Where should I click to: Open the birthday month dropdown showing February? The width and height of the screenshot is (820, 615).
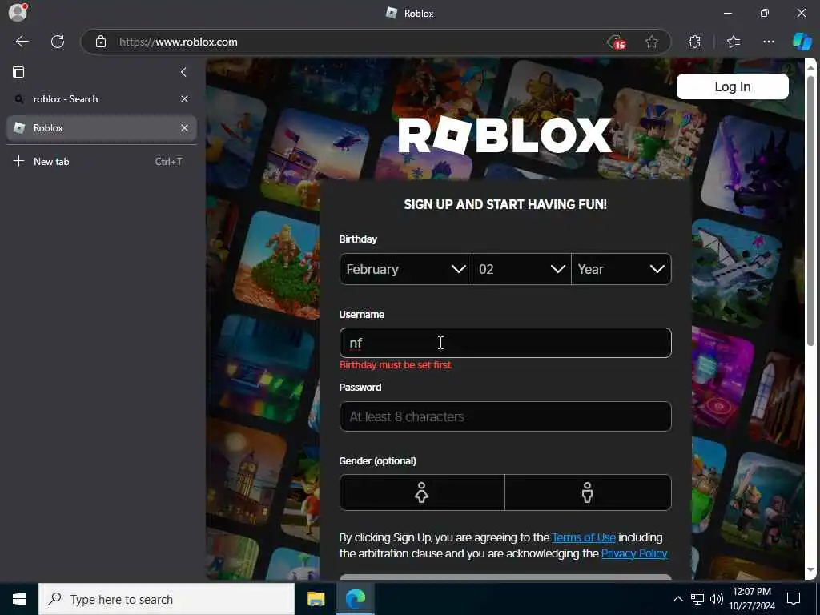(x=406, y=269)
